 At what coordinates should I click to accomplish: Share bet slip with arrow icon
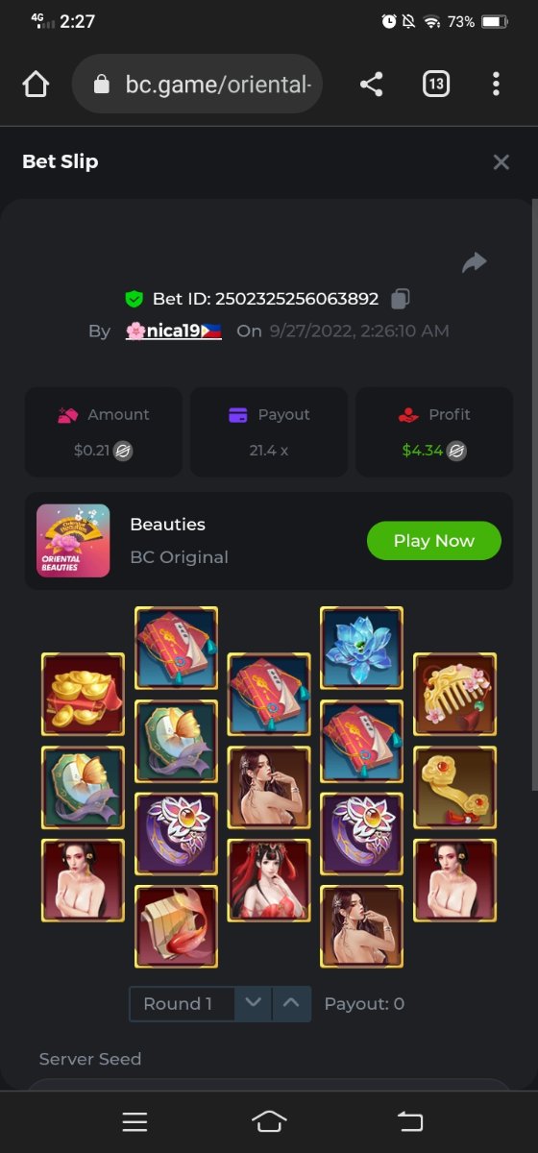click(x=475, y=262)
